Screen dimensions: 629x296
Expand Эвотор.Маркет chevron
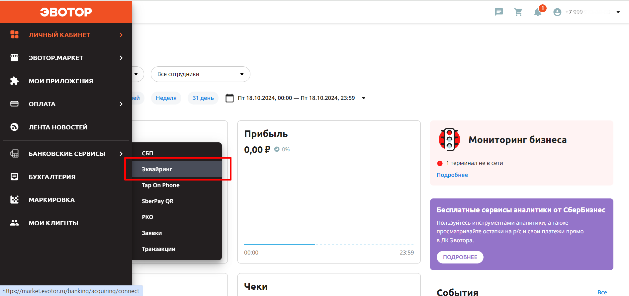coord(121,58)
